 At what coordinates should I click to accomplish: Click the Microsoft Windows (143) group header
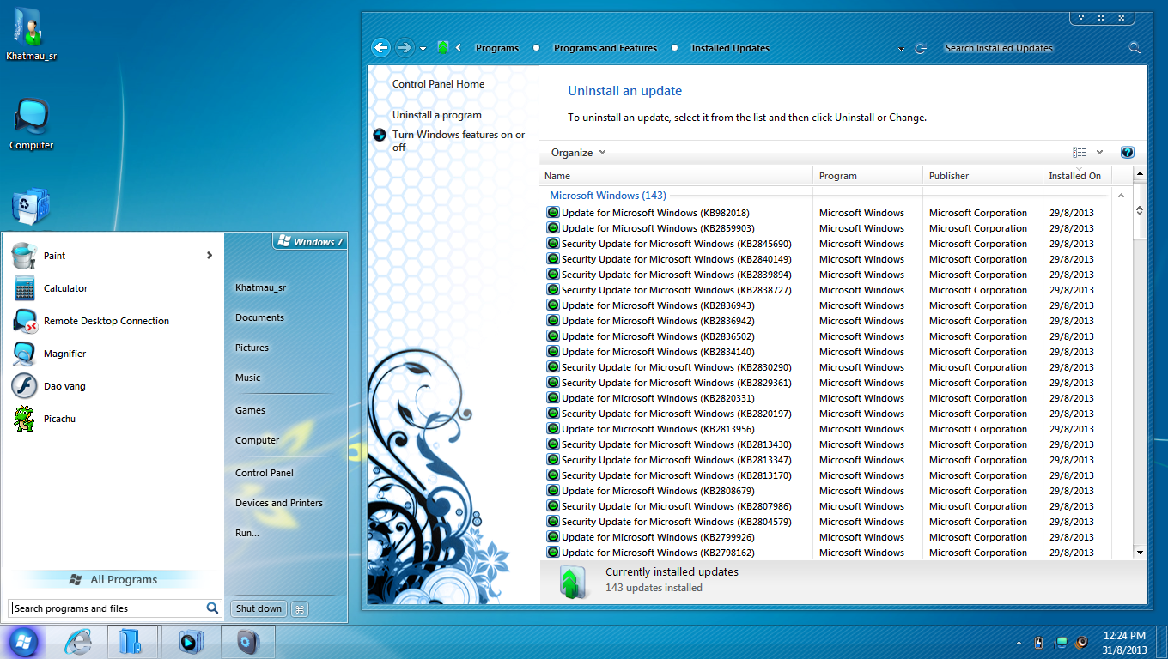coord(608,196)
